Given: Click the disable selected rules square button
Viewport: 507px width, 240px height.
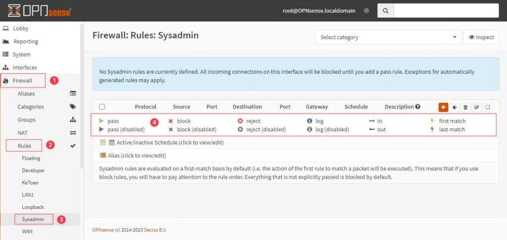Looking at the screenshot, I should click(488, 107).
